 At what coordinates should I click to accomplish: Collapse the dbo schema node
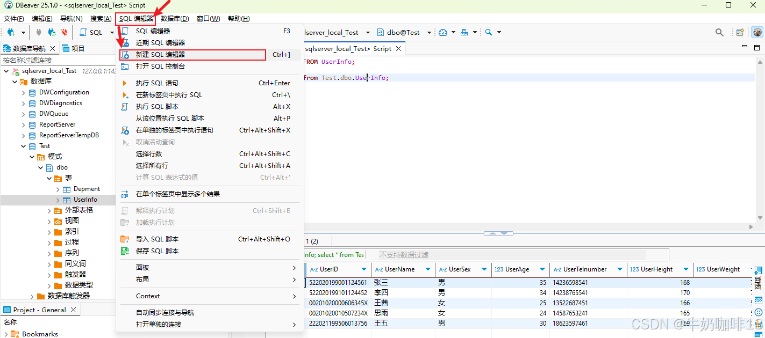click(x=40, y=167)
